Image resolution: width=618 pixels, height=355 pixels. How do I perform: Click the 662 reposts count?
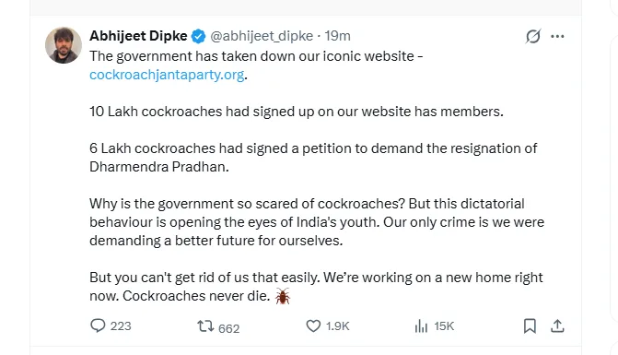229,328
